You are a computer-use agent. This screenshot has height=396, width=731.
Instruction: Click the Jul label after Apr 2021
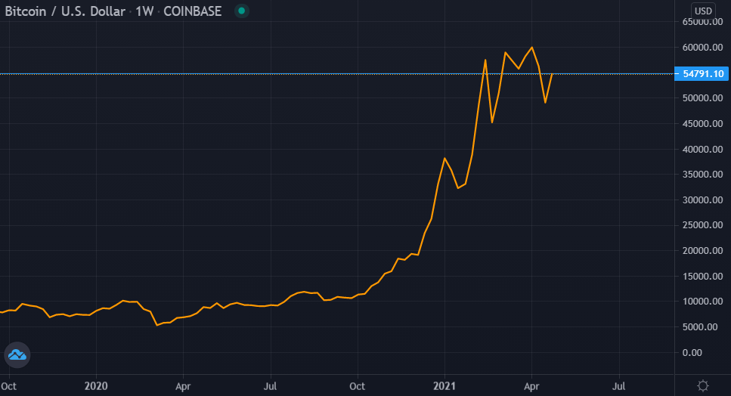coord(618,386)
